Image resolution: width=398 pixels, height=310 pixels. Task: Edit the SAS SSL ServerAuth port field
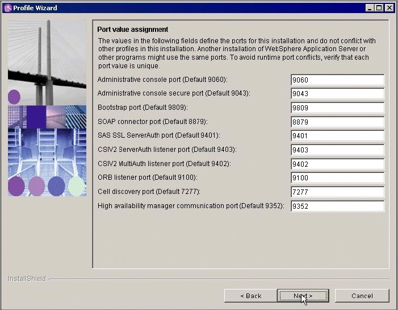tap(337, 136)
